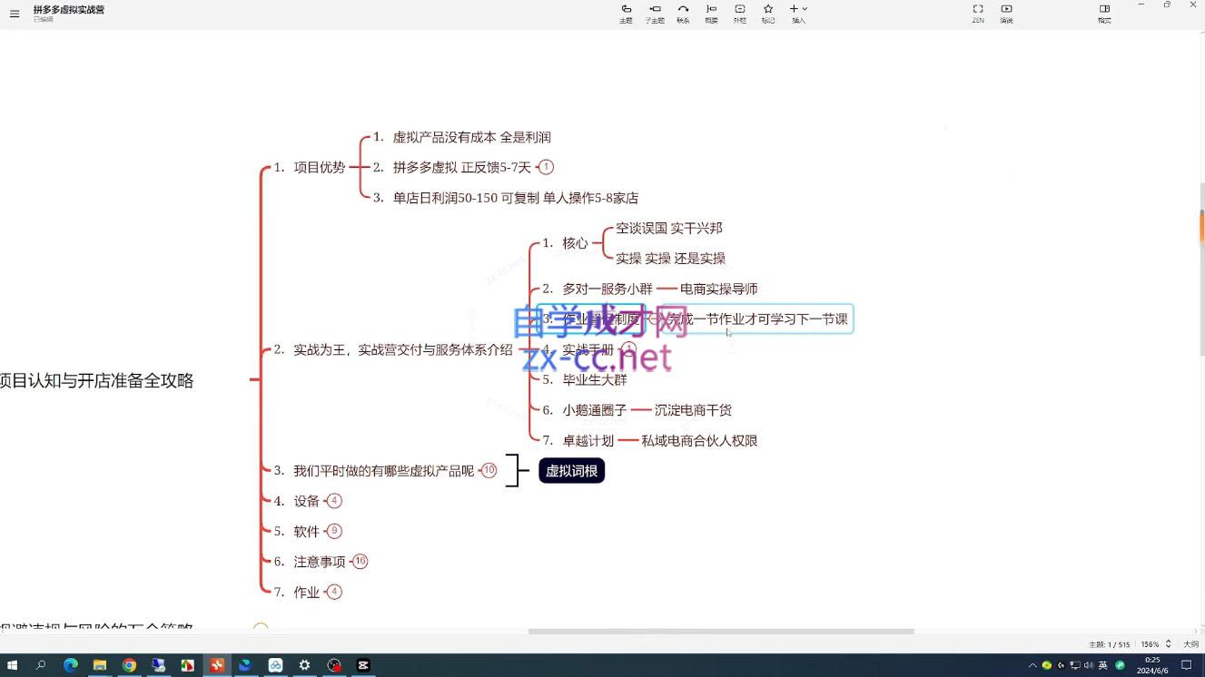Screen dimensions: 1205x677
Task: Expand collapsed count 4 beside 设备
Action: [x=334, y=501]
